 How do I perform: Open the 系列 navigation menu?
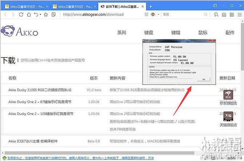(x=122, y=33)
